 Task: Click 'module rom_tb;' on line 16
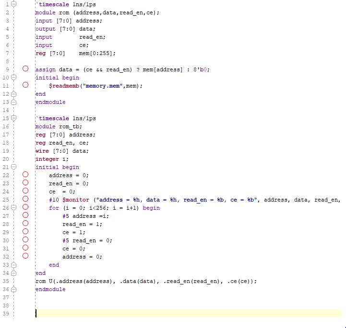pos(59,126)
